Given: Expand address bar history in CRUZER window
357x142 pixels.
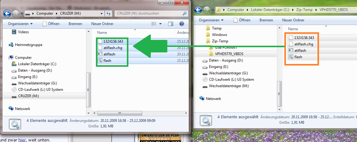Looking at the screenshot, I should pos(102,13).
